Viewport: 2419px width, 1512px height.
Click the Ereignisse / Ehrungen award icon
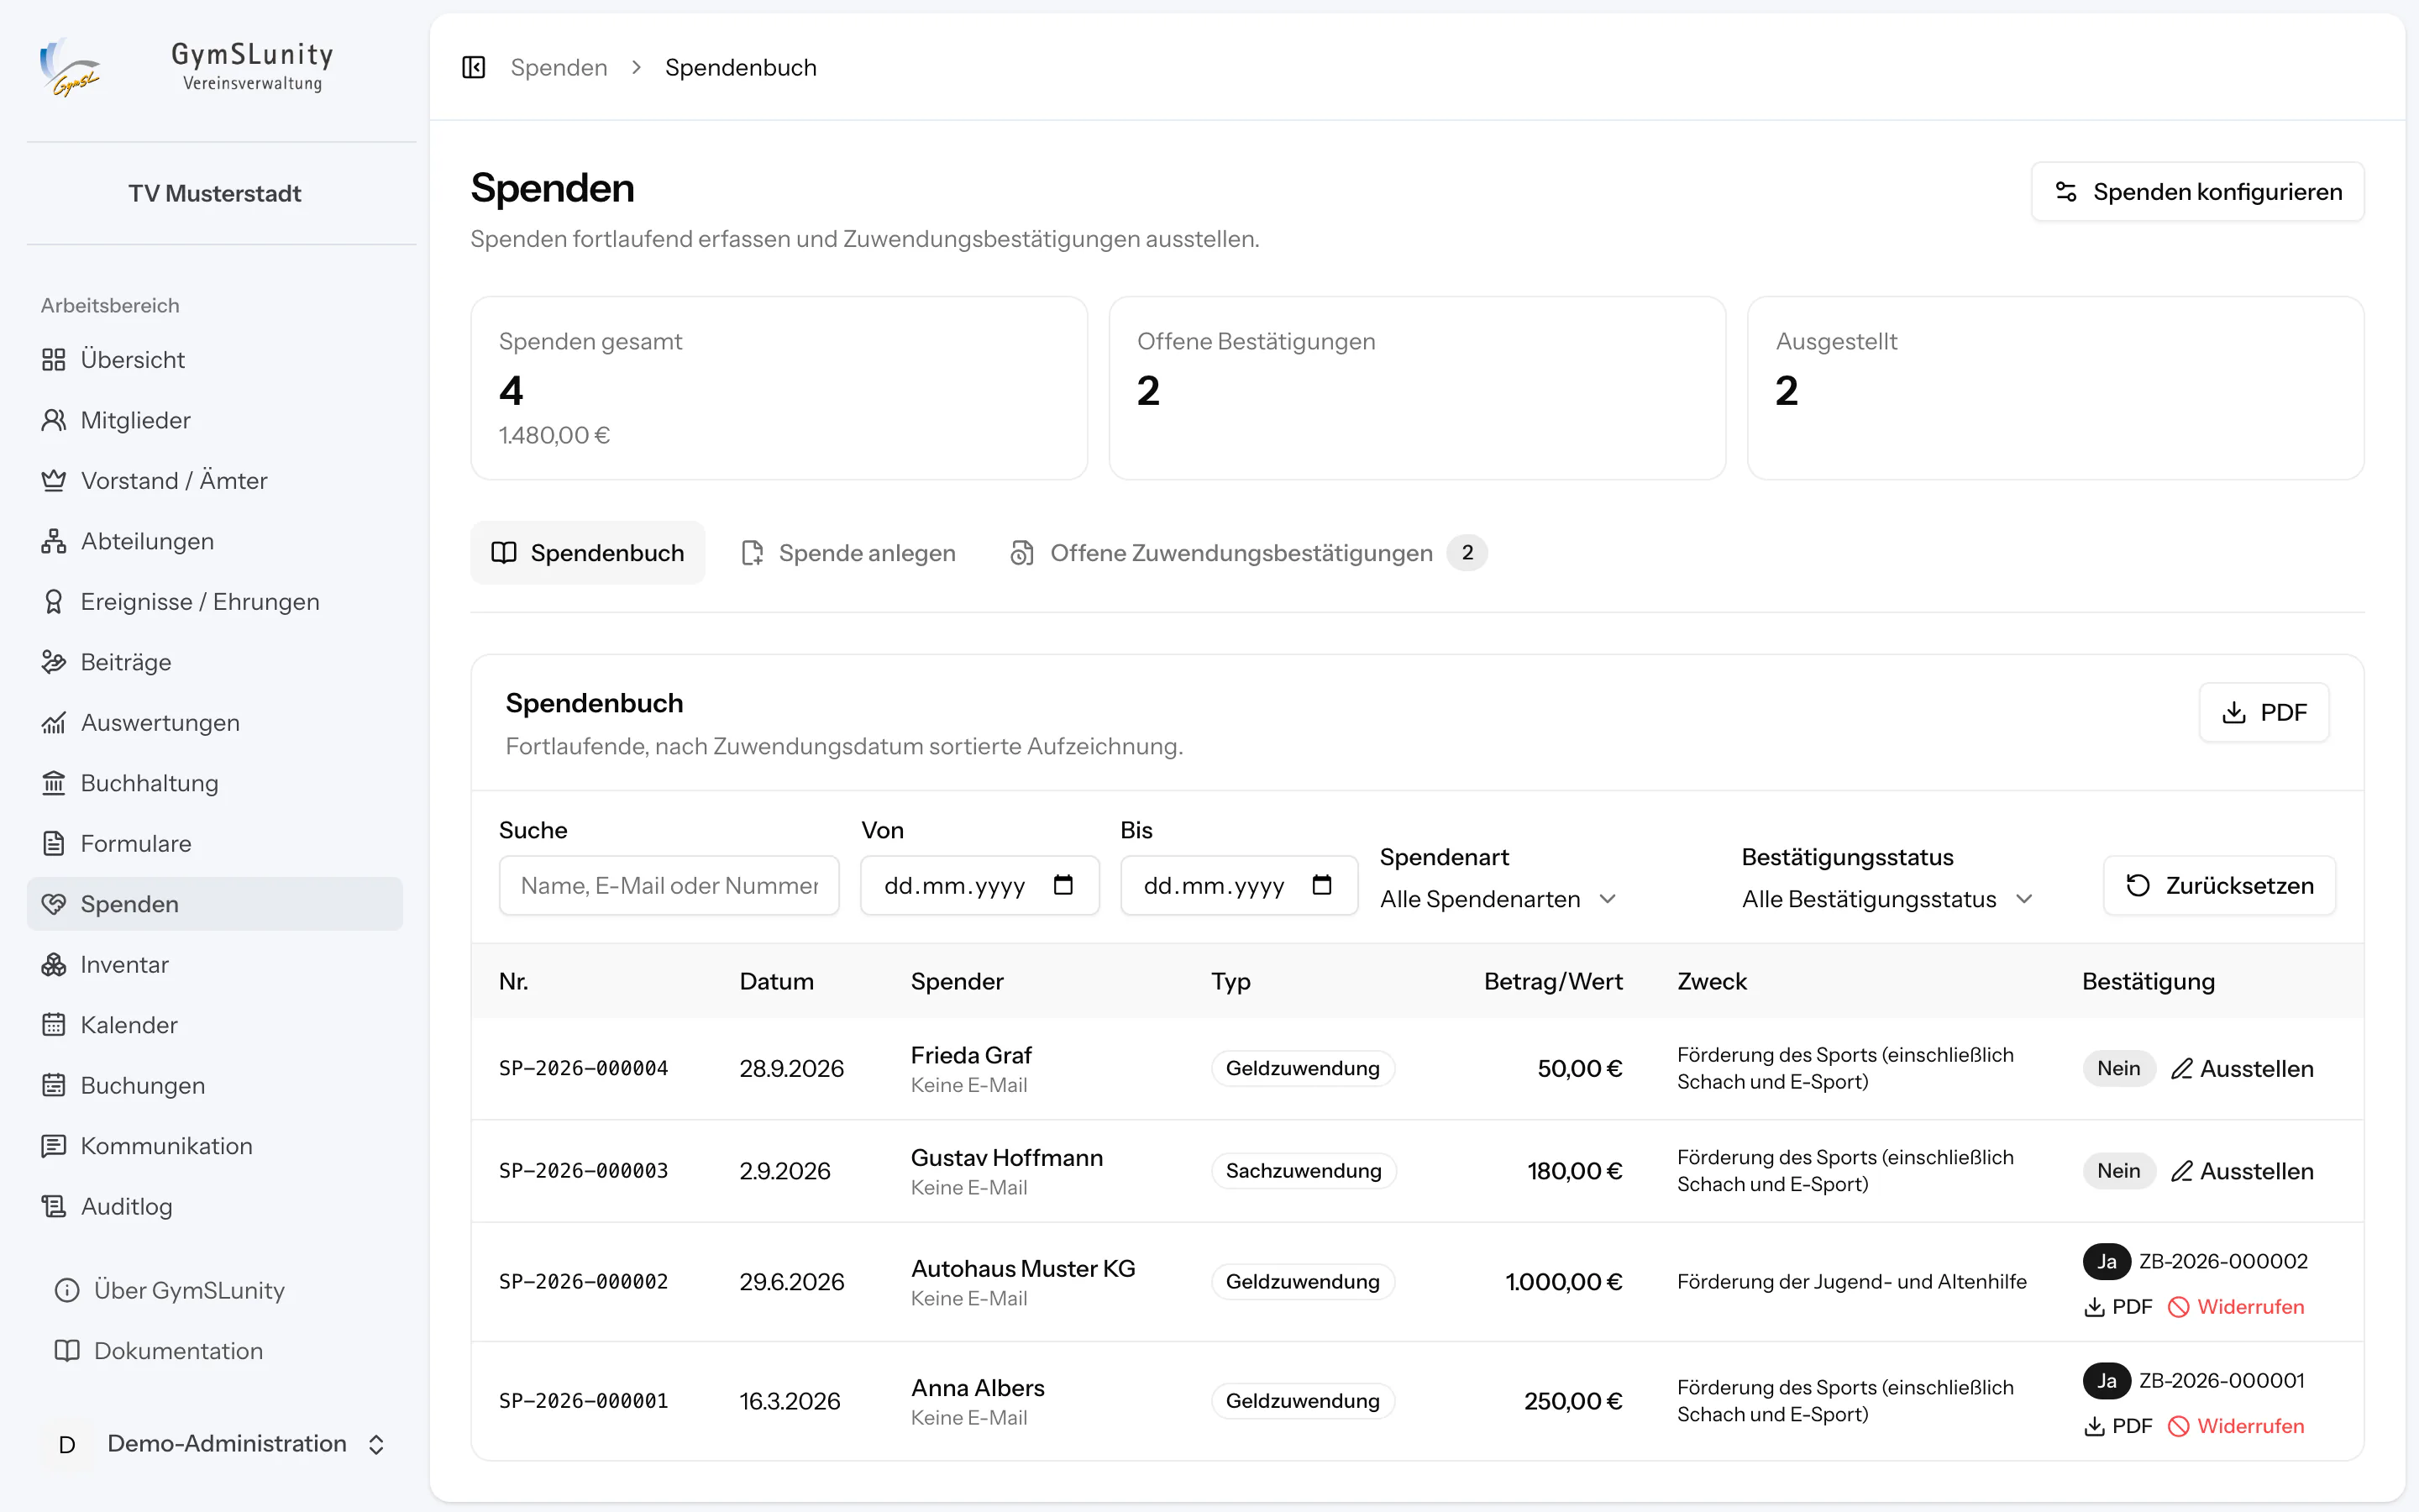point(54,601)
